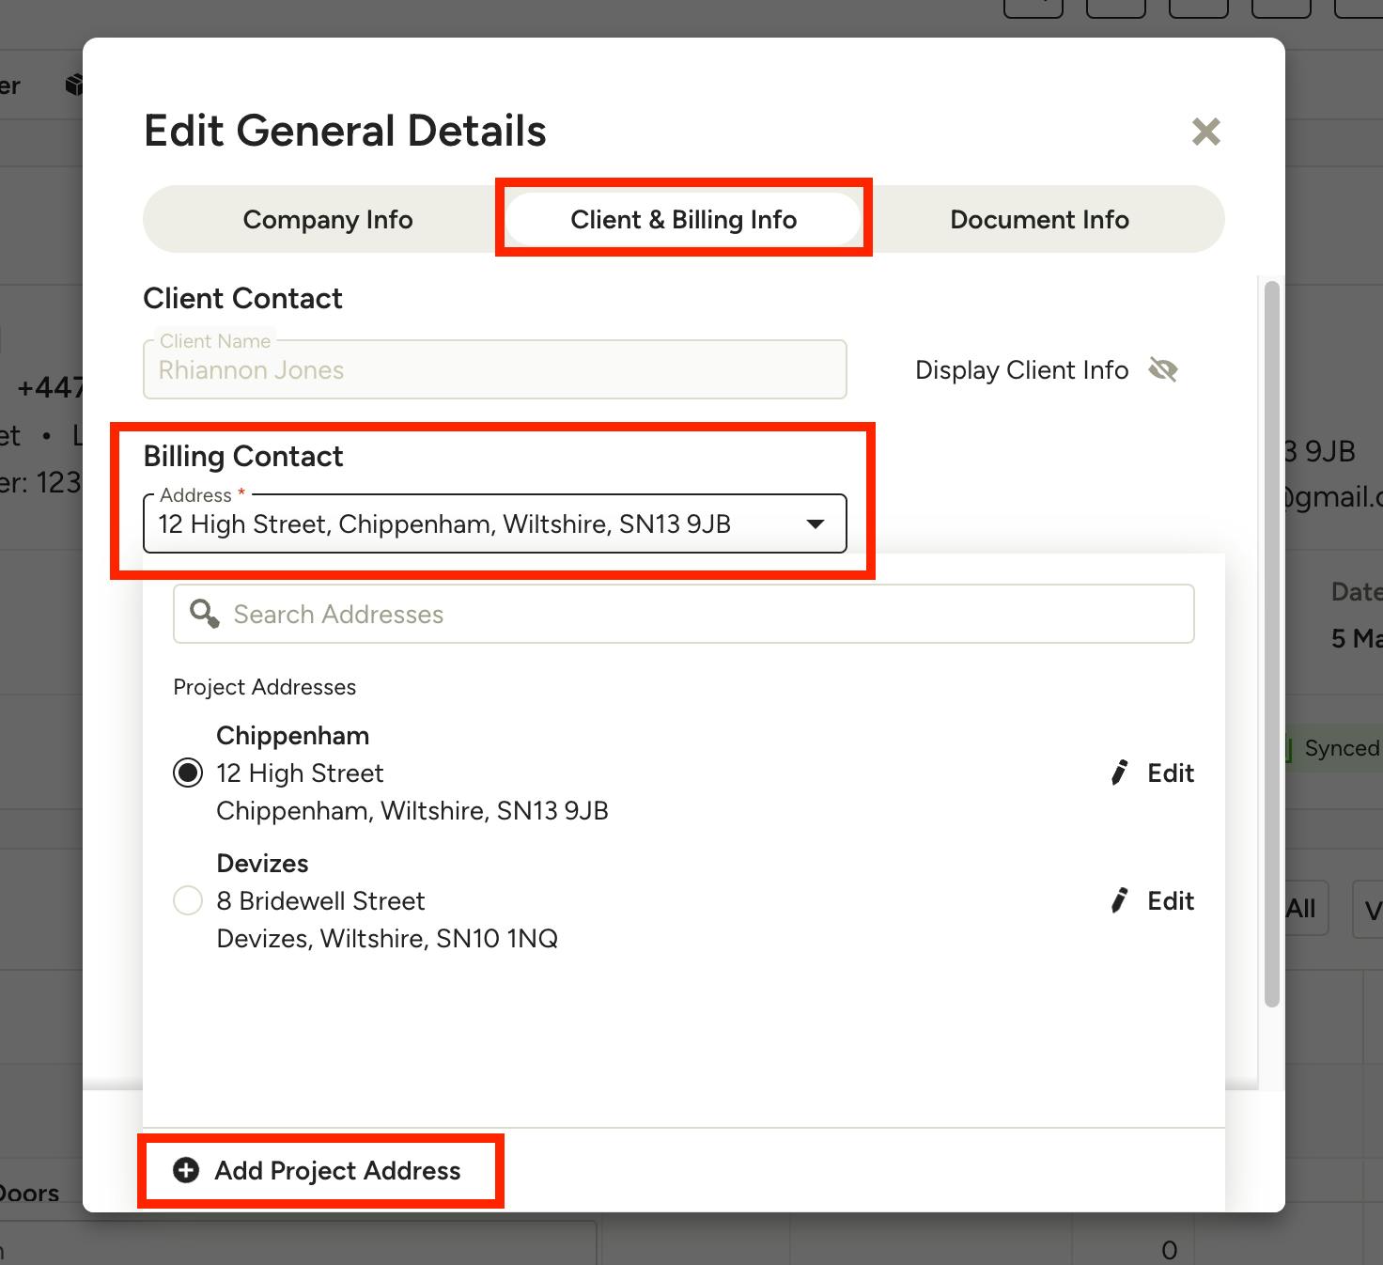Viewport: 1383px width, 1265px height.
Task: Select the Client & Billing Info tab
Action: (x=683, y=219)
